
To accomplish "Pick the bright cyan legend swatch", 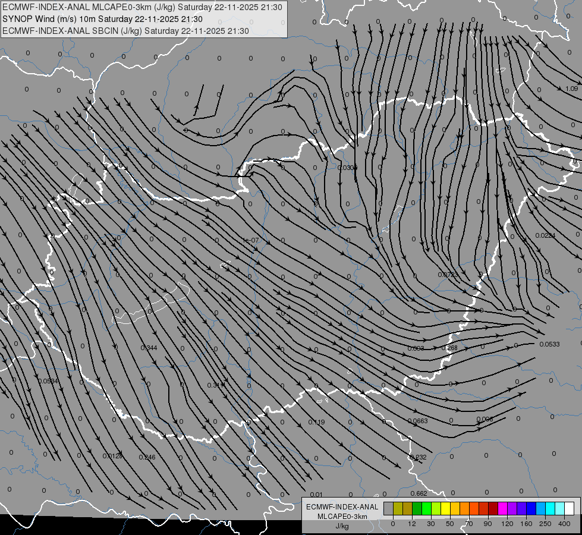I will [550, 509].
